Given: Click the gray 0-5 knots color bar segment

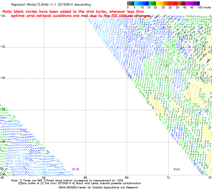Looking at the screenshot, I should click(131, 3).
